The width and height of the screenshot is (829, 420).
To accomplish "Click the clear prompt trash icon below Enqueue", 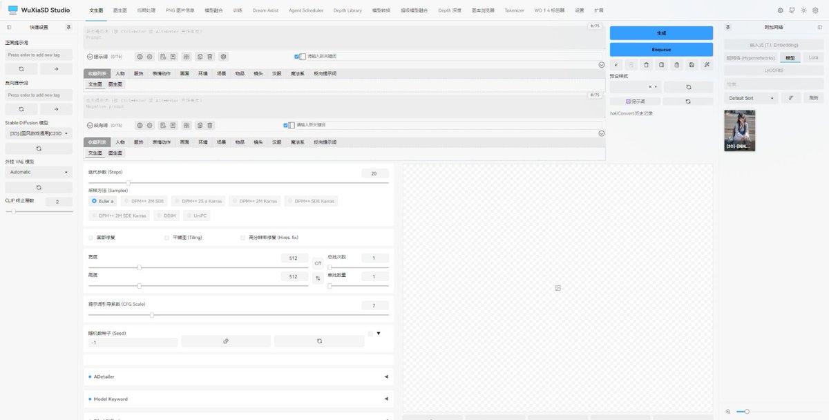I will [646, 64].
